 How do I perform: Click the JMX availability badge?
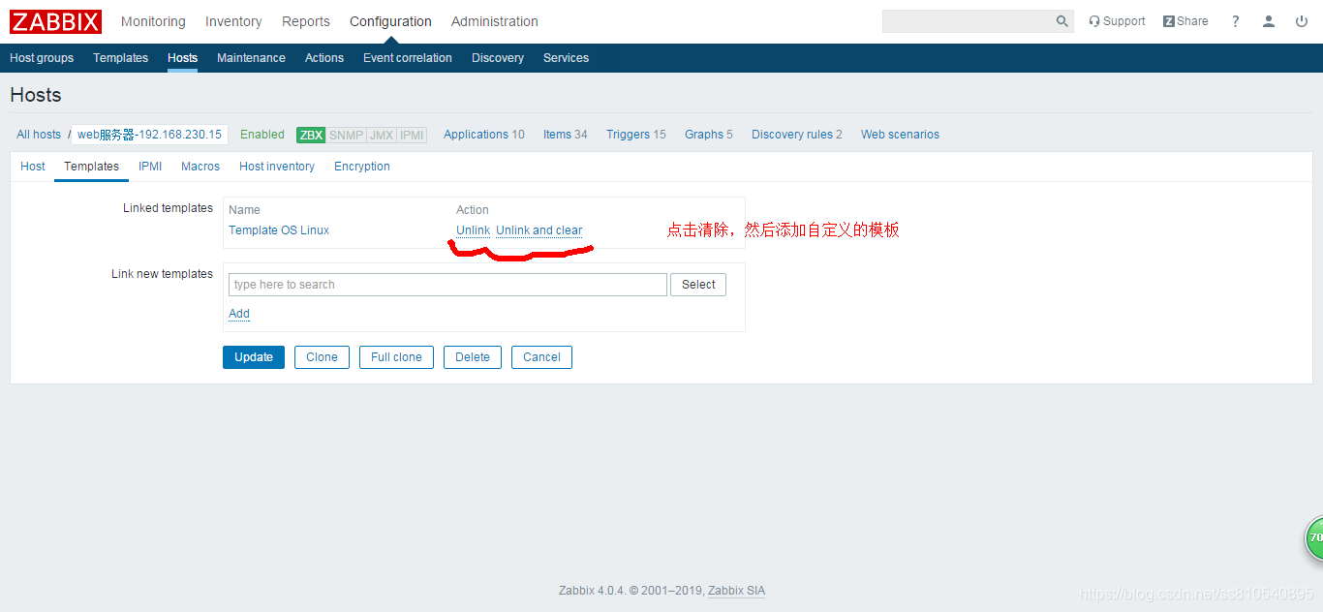(382, 136)
